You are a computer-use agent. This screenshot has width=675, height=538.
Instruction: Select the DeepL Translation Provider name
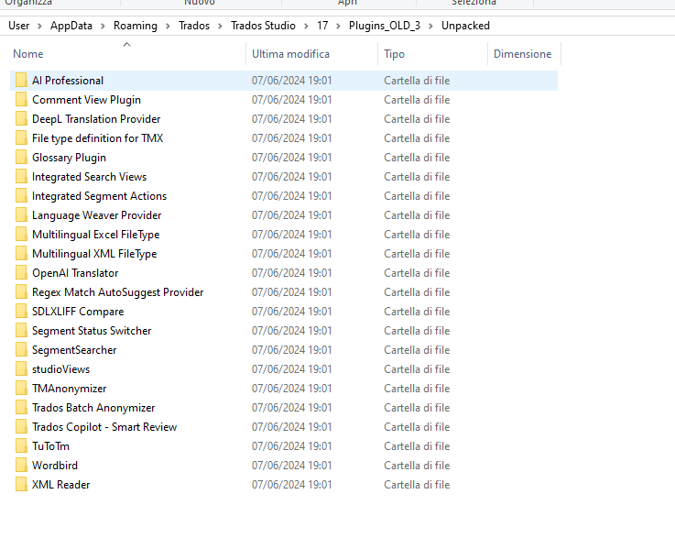pos(96,119)
